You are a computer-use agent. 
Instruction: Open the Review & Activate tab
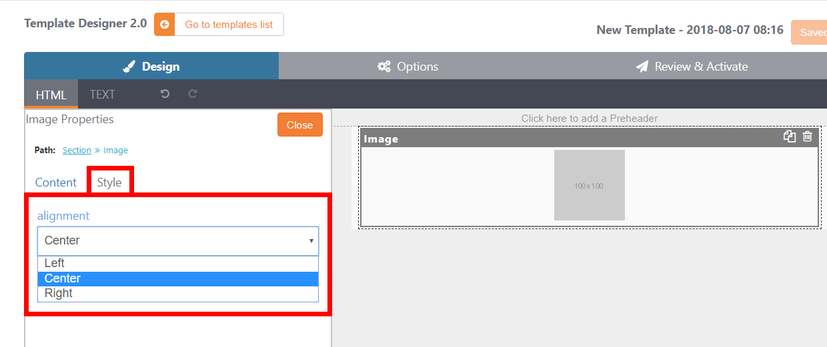[692, 66]
